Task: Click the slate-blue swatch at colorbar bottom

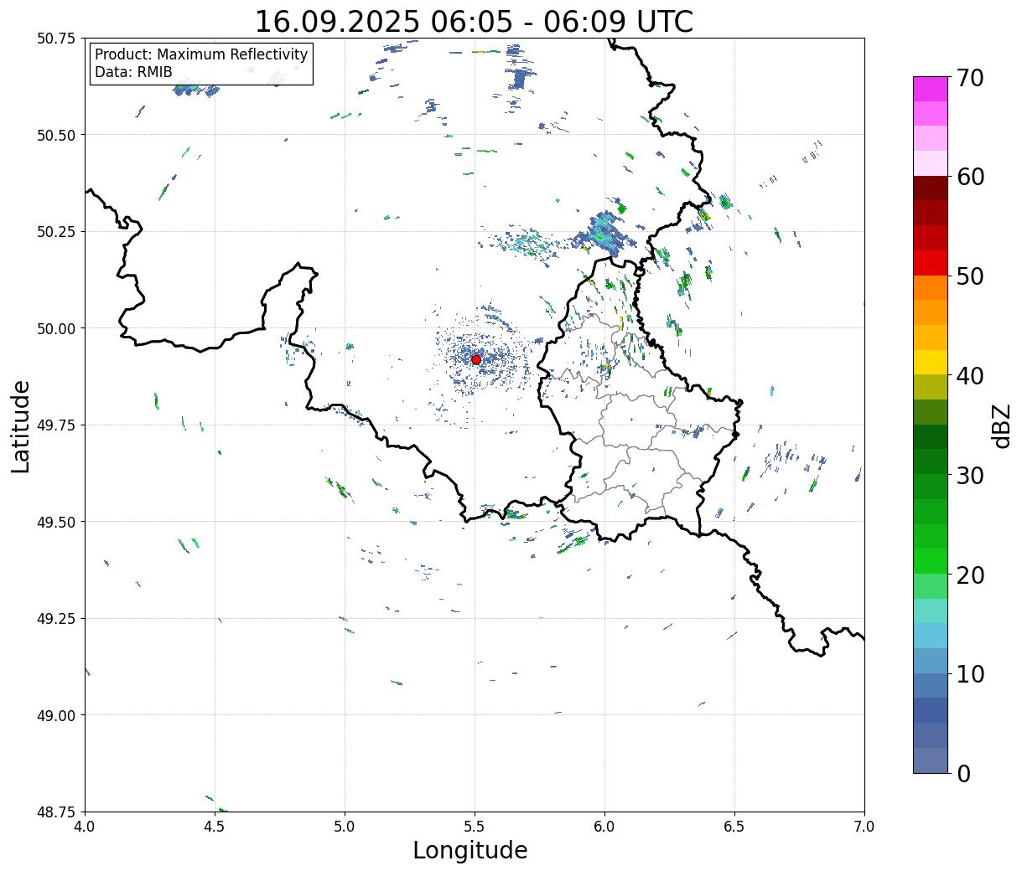Action: pos(931,760)
